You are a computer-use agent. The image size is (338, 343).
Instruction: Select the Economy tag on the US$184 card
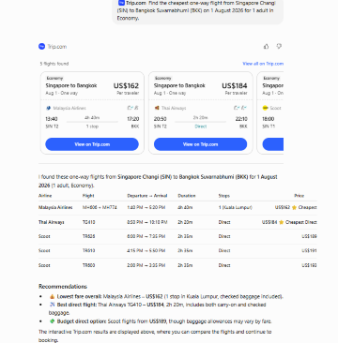coord(163,79)
